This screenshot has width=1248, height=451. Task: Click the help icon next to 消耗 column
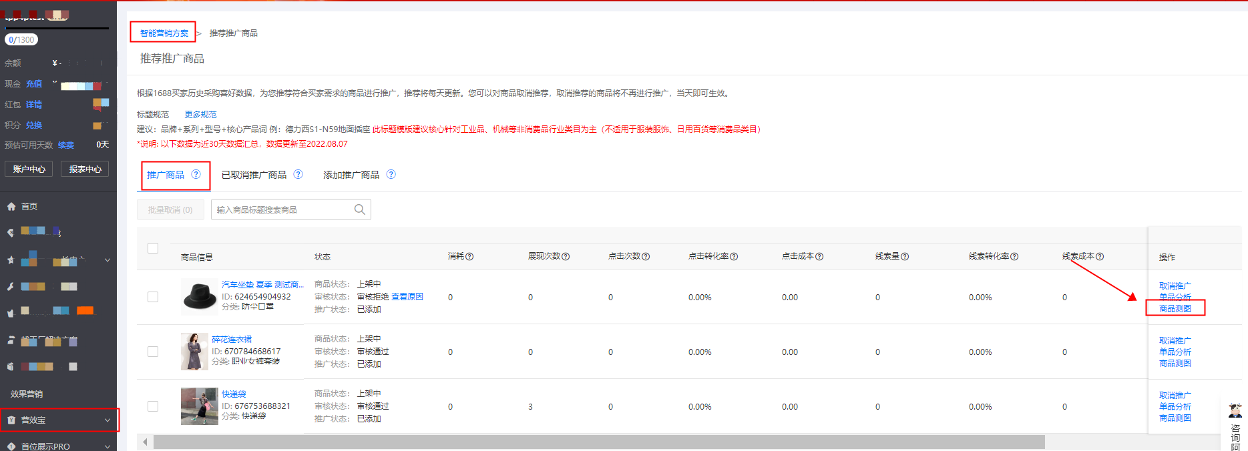click(469, 257)
